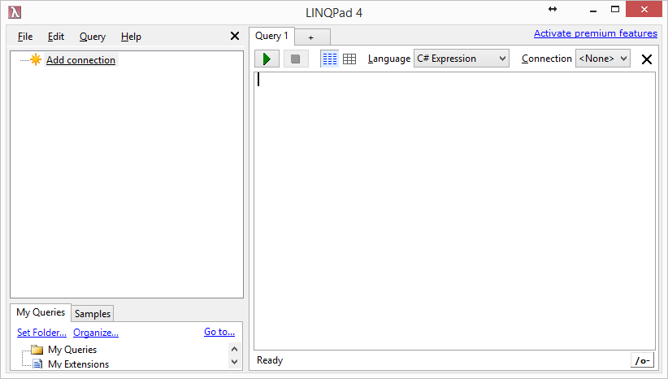
Task: Click the Organize... link
Action: (x=96, y=333)
